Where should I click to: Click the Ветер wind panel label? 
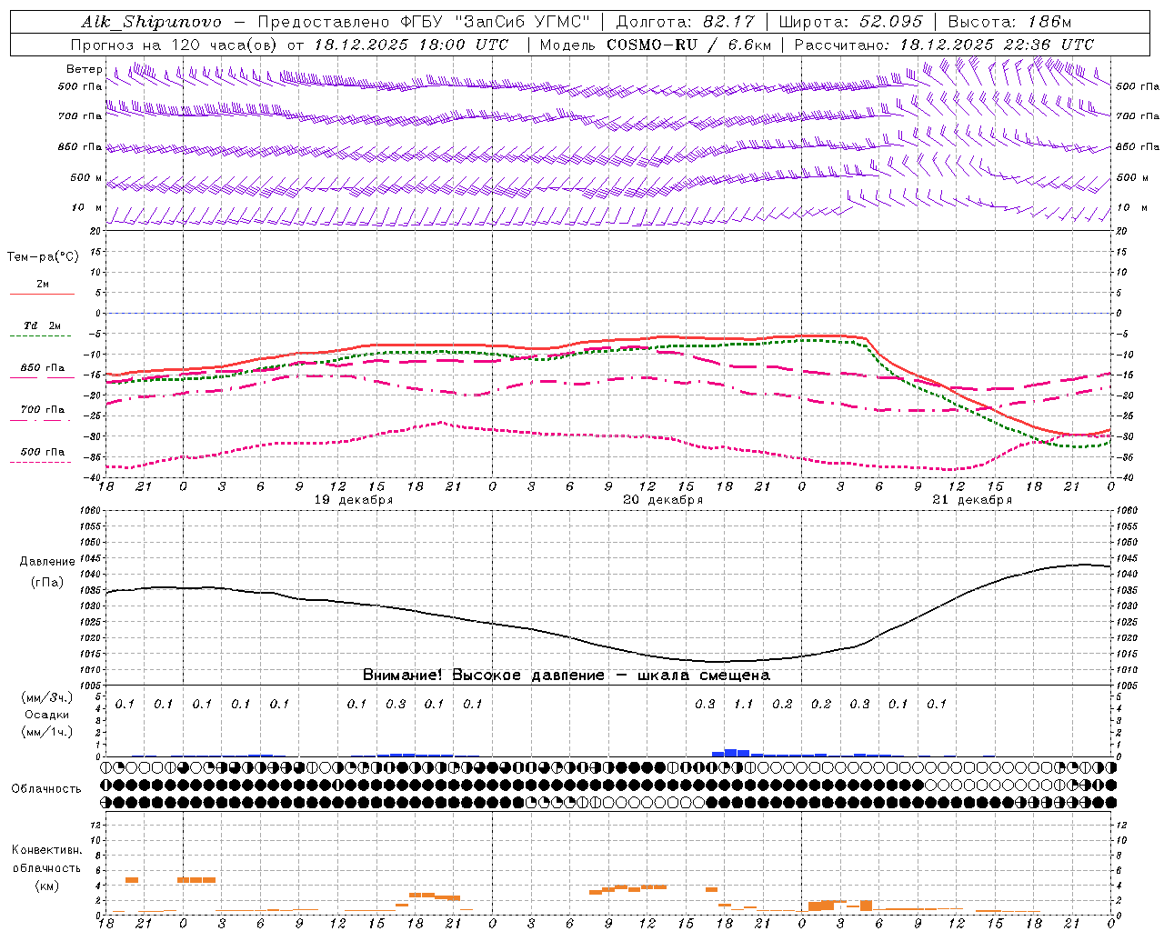click(x=85, y=69)
